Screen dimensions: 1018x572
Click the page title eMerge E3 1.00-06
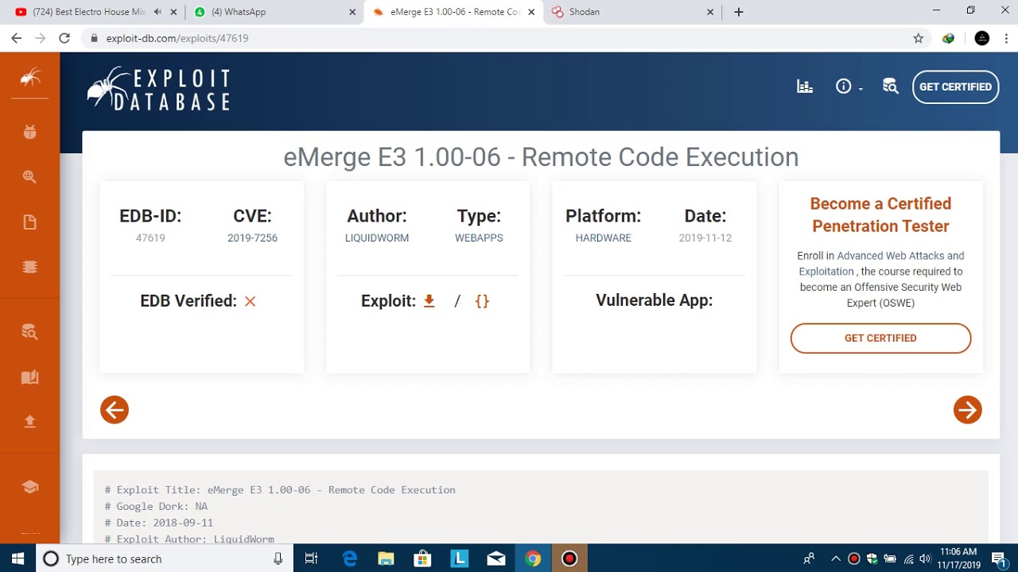pyautogui.click(x=541, y=157)
